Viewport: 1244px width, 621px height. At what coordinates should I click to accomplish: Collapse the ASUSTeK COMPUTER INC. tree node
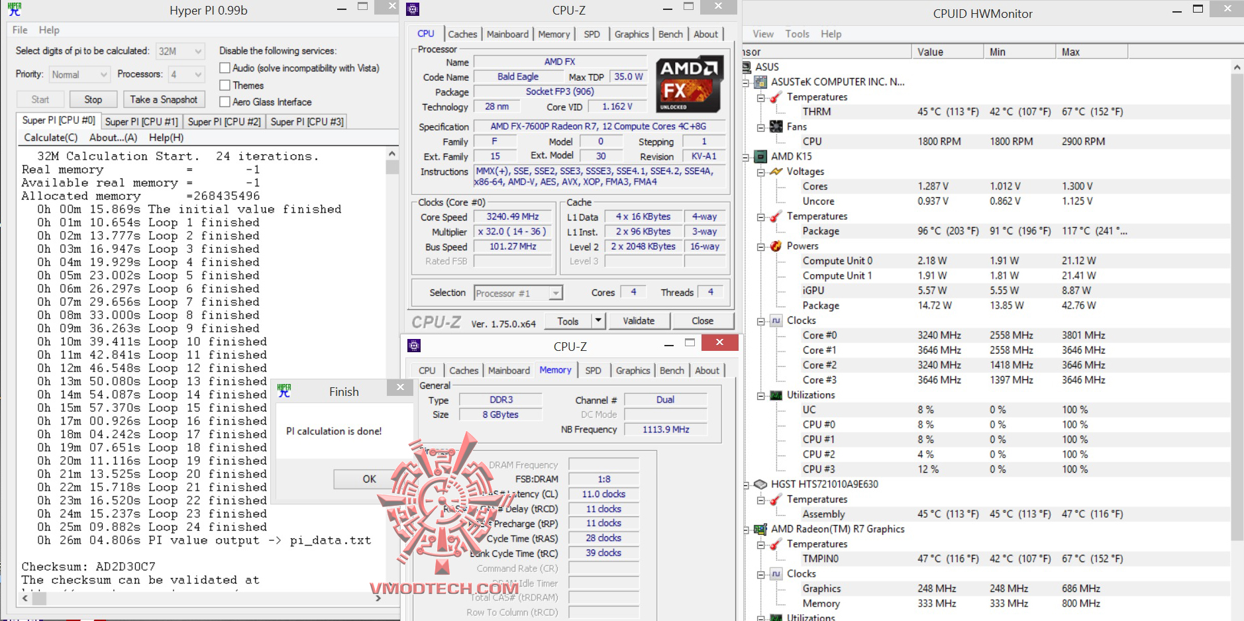pyautogui.click(x=746, y=83)
